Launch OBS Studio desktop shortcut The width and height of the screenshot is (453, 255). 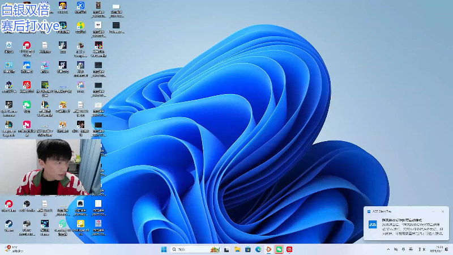[x=27, y=205]
